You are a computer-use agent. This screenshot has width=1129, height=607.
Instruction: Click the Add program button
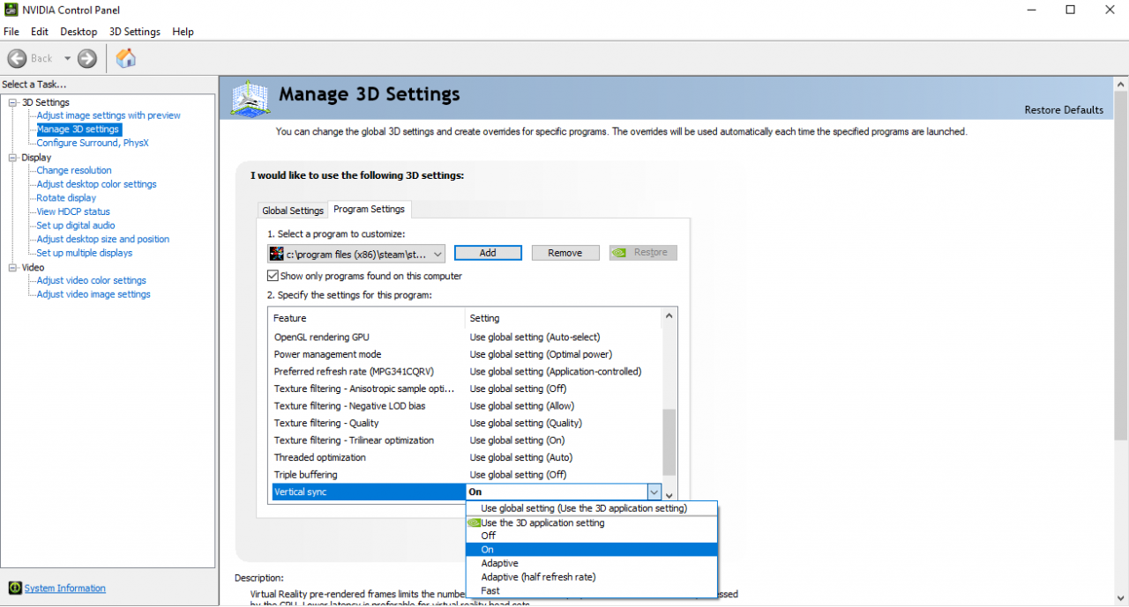488,253
